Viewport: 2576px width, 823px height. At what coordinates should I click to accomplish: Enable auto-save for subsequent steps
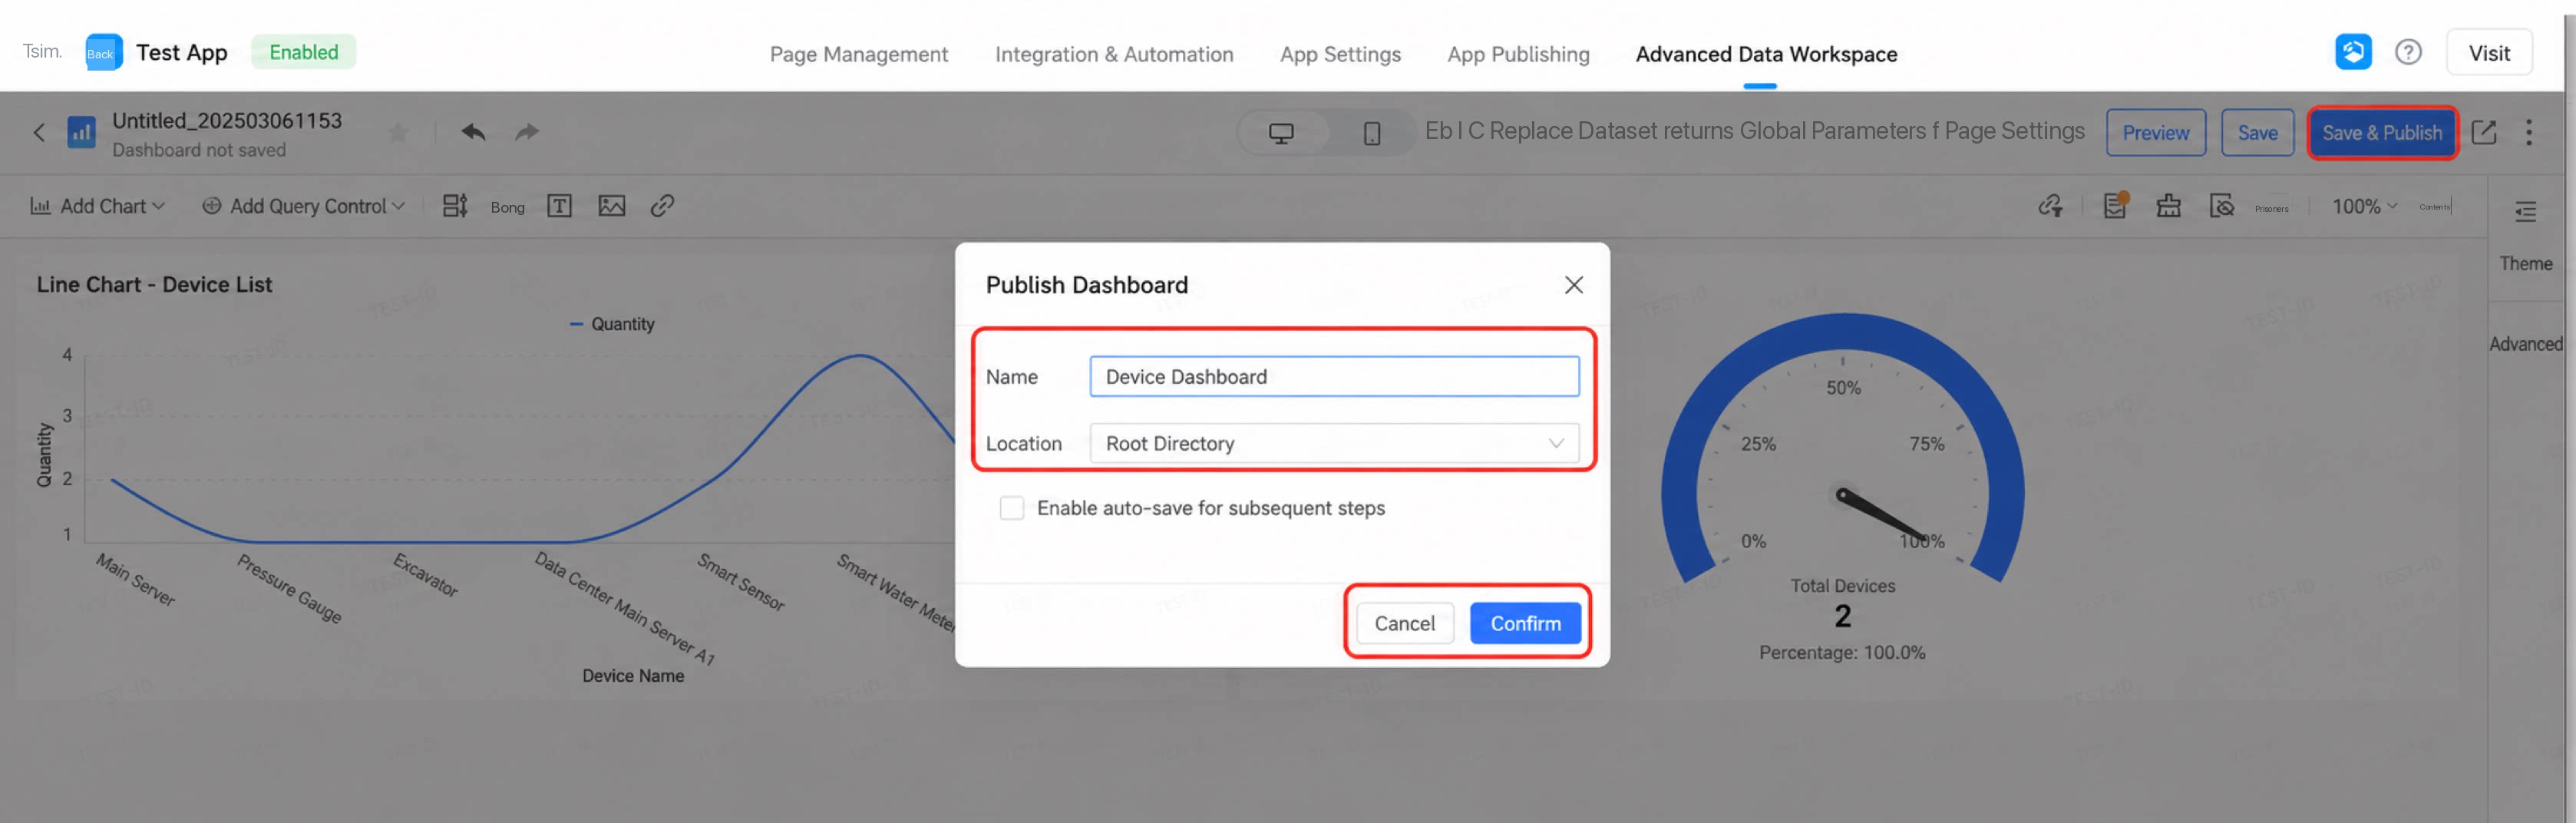(1012, 508)
